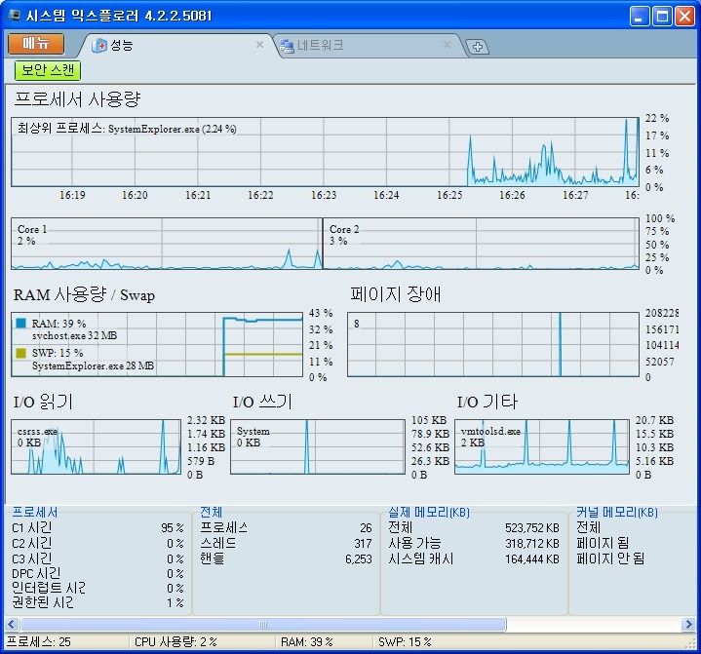The image size is (701, 654).
Task: Click status bar RAM: 39 %
Action: click(x=307, y=642)
